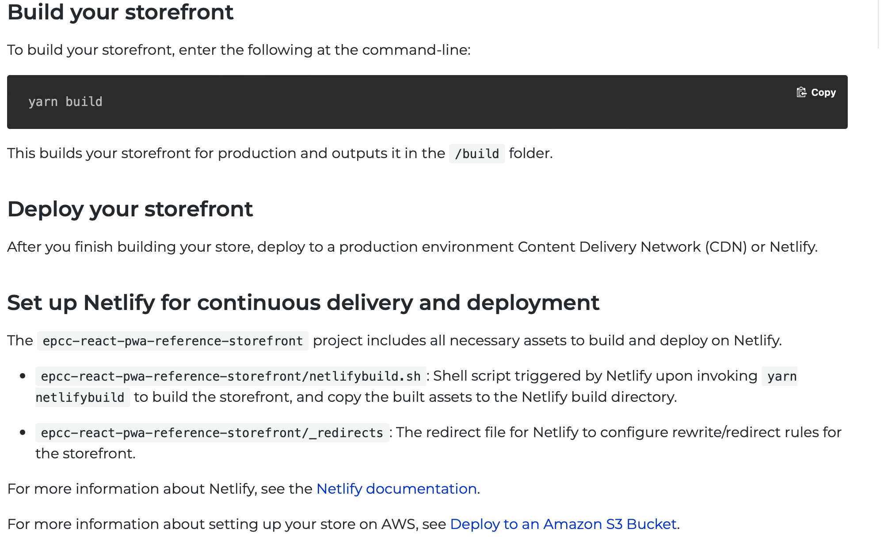Click the /build inline code snippet

[x=477, y=154]
